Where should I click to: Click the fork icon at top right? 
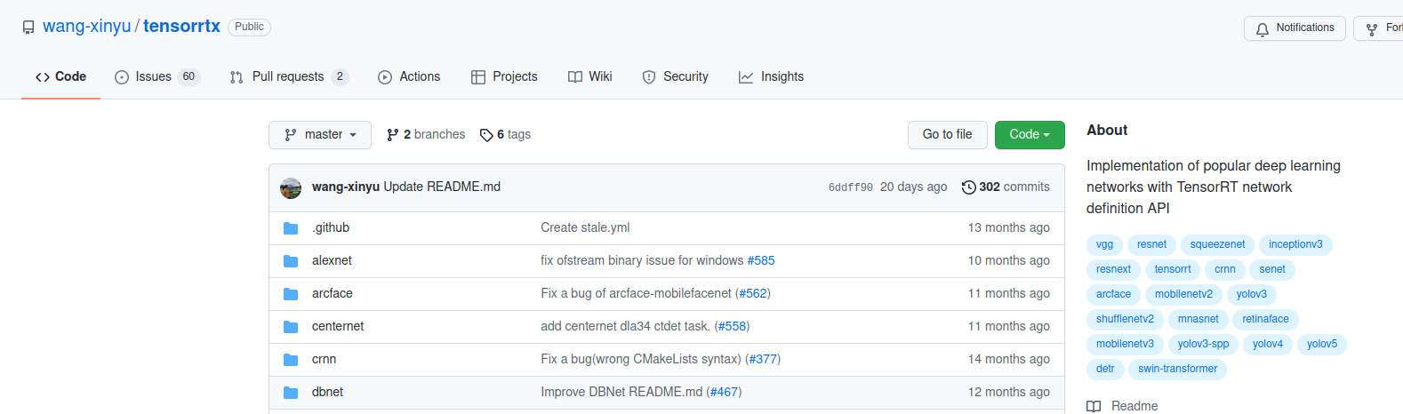tap(1372, 29)
